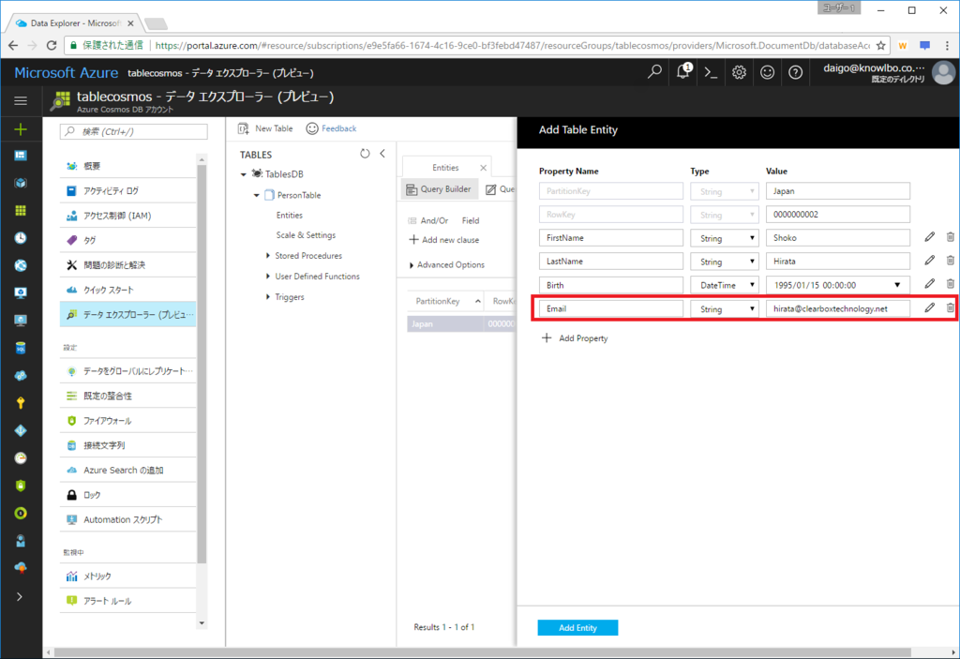Open Entities under PersonTable
Image resolution: width=960 pixels, height=659 pixels.
coord(289,216)
